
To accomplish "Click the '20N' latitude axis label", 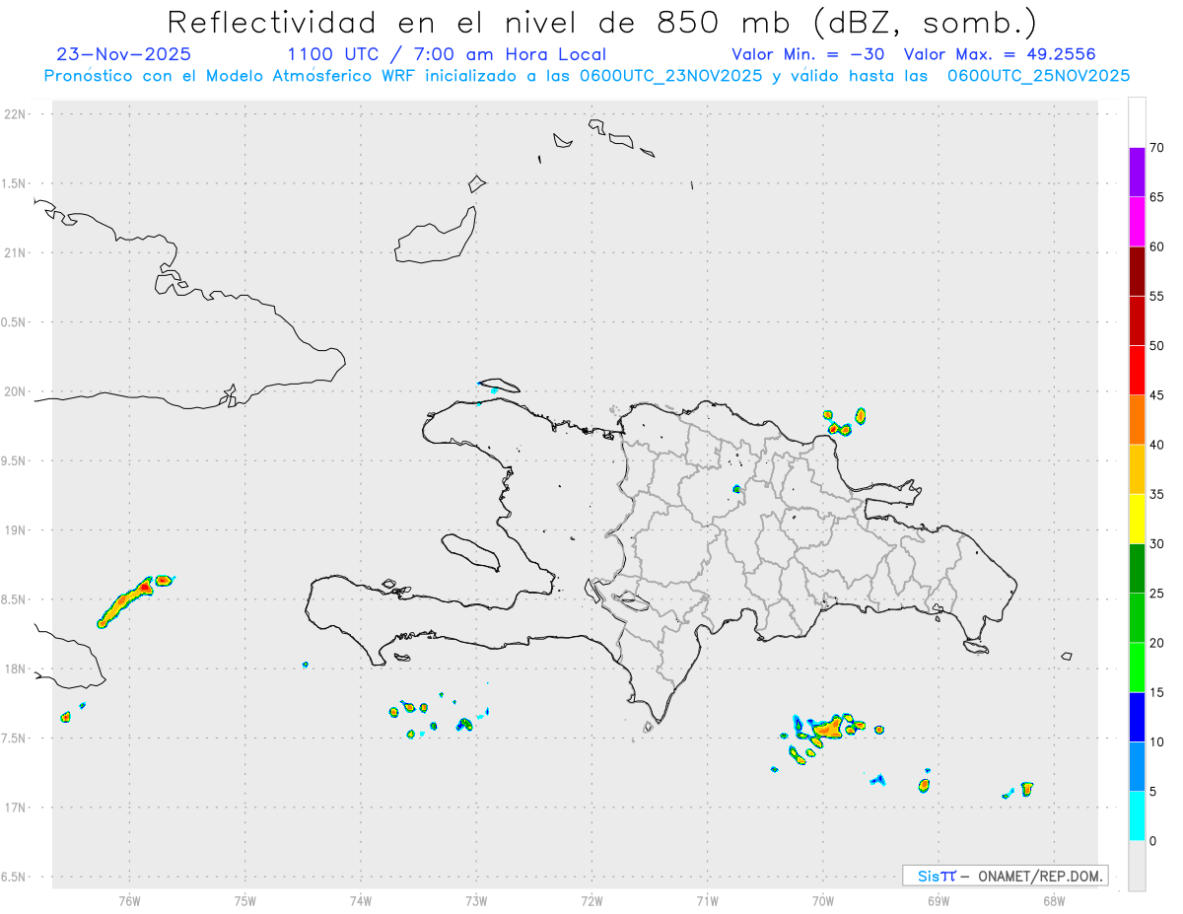I will (x=17, y=391).
